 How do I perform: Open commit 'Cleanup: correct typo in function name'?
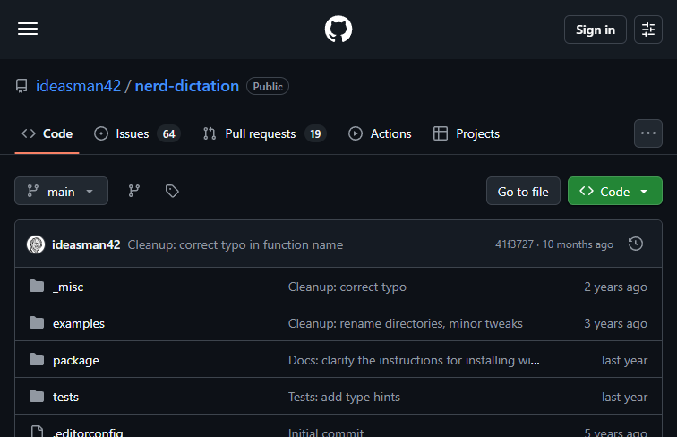tap(236, 244)
